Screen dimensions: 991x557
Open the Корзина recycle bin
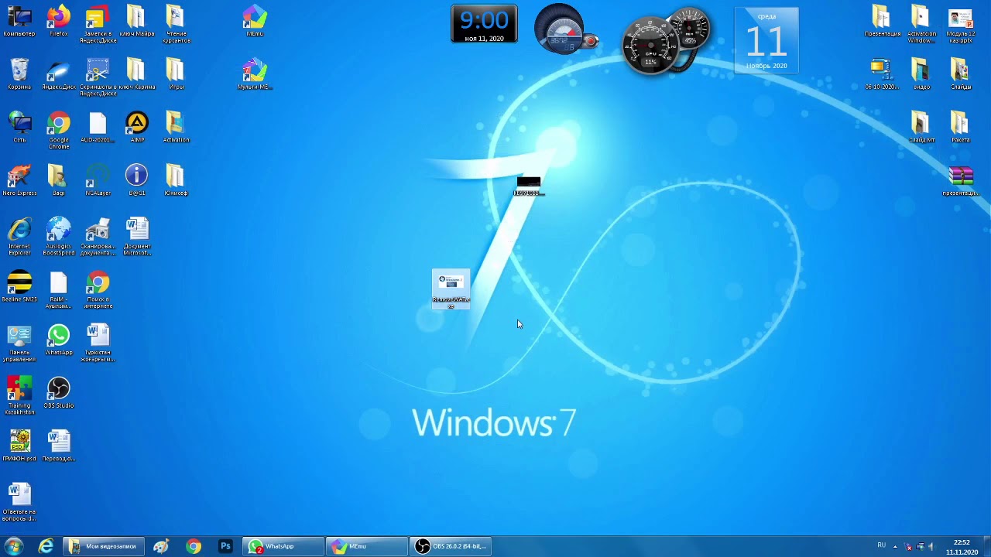tap(19, 74)
